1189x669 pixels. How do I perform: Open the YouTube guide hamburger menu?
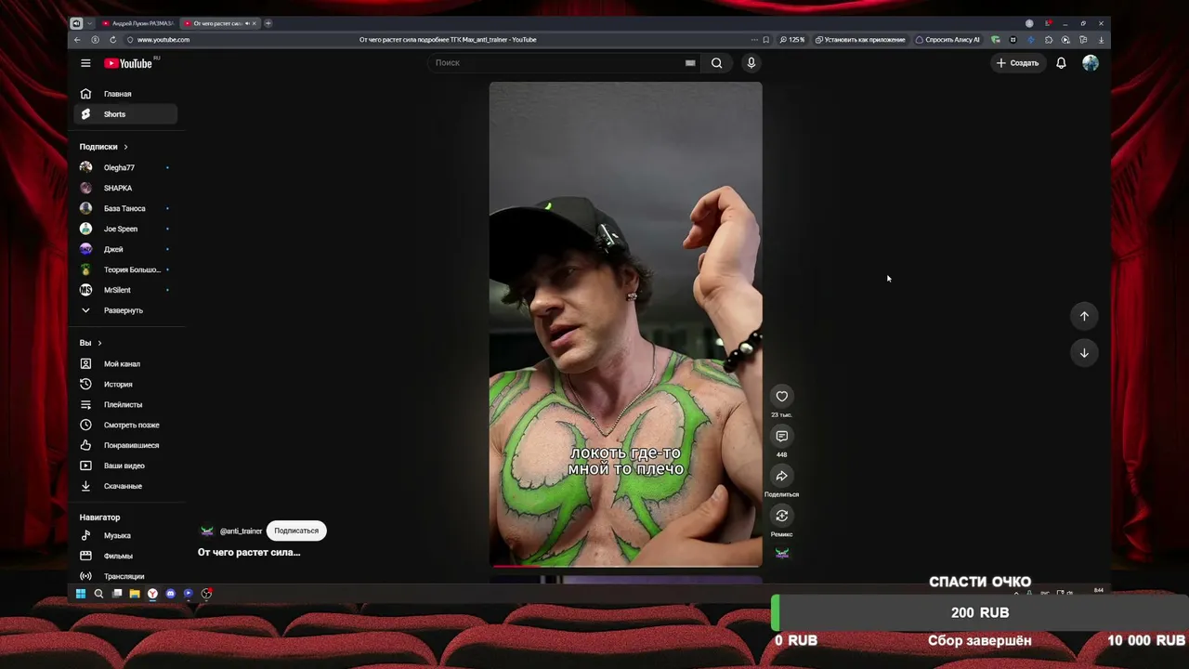click(85, 63)
